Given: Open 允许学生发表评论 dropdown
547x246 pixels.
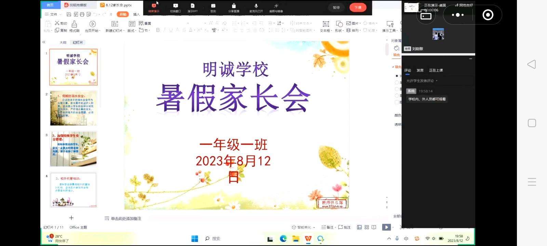Looking at the screenshot, I should (422, 81).
